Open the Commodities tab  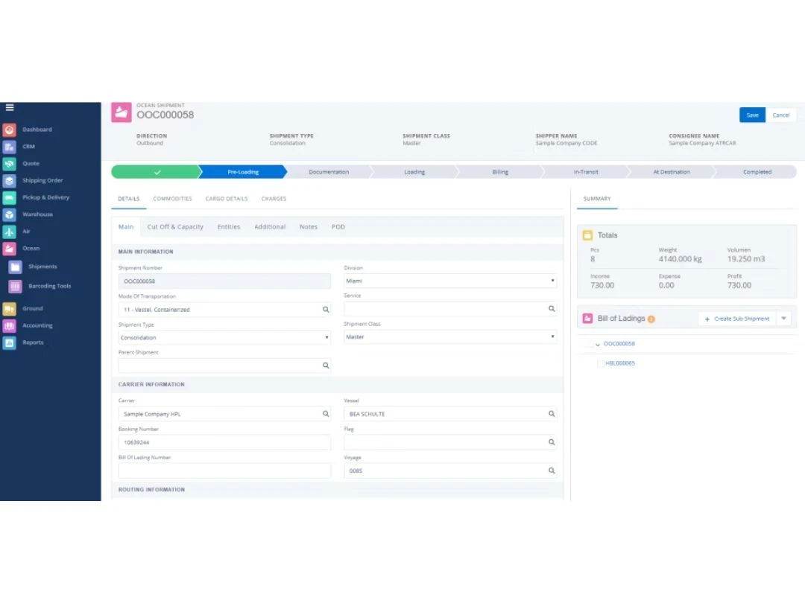coord(172,199)
